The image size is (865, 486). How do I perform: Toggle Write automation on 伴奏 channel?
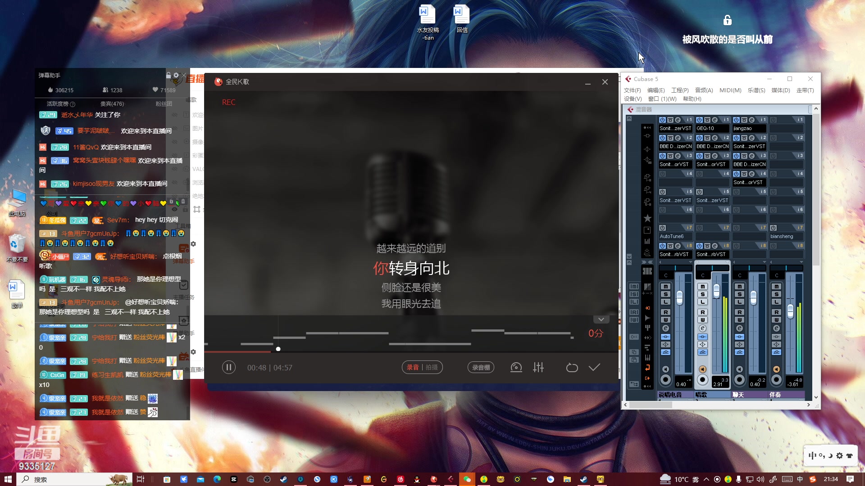tap(776, 320)
